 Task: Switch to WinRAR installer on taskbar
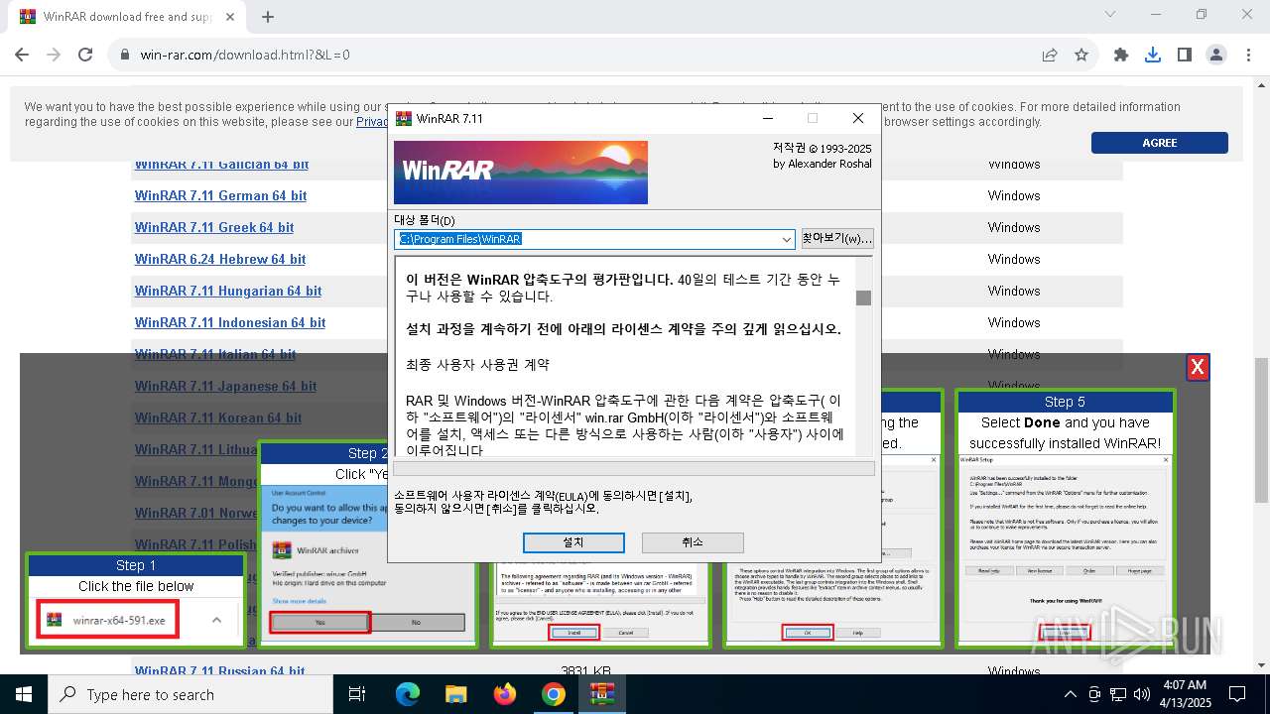tap(602, 694)
